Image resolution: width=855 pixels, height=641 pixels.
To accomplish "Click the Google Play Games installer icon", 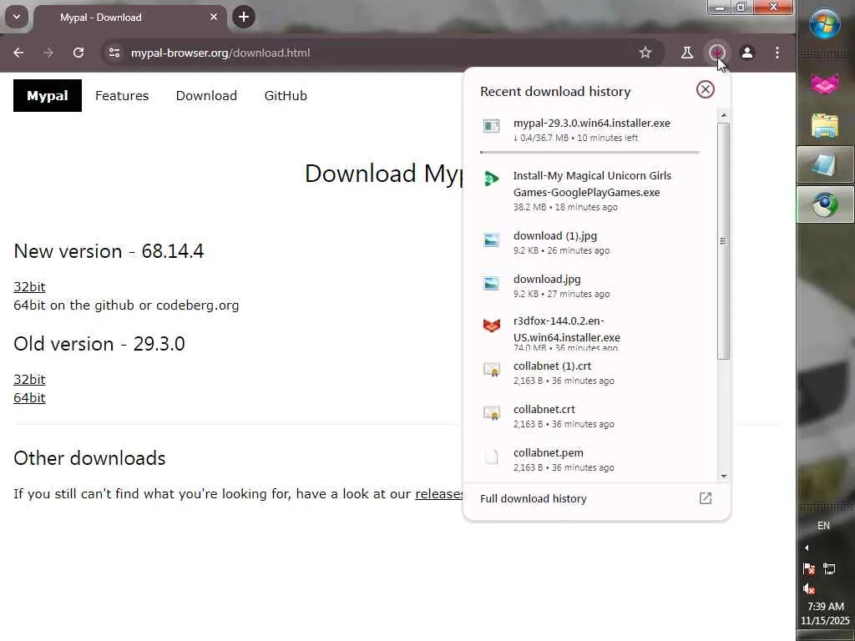I will coord(491,179).
